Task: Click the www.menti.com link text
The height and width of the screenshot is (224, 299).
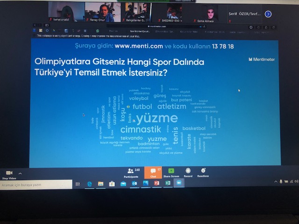Action: point(139,46)
